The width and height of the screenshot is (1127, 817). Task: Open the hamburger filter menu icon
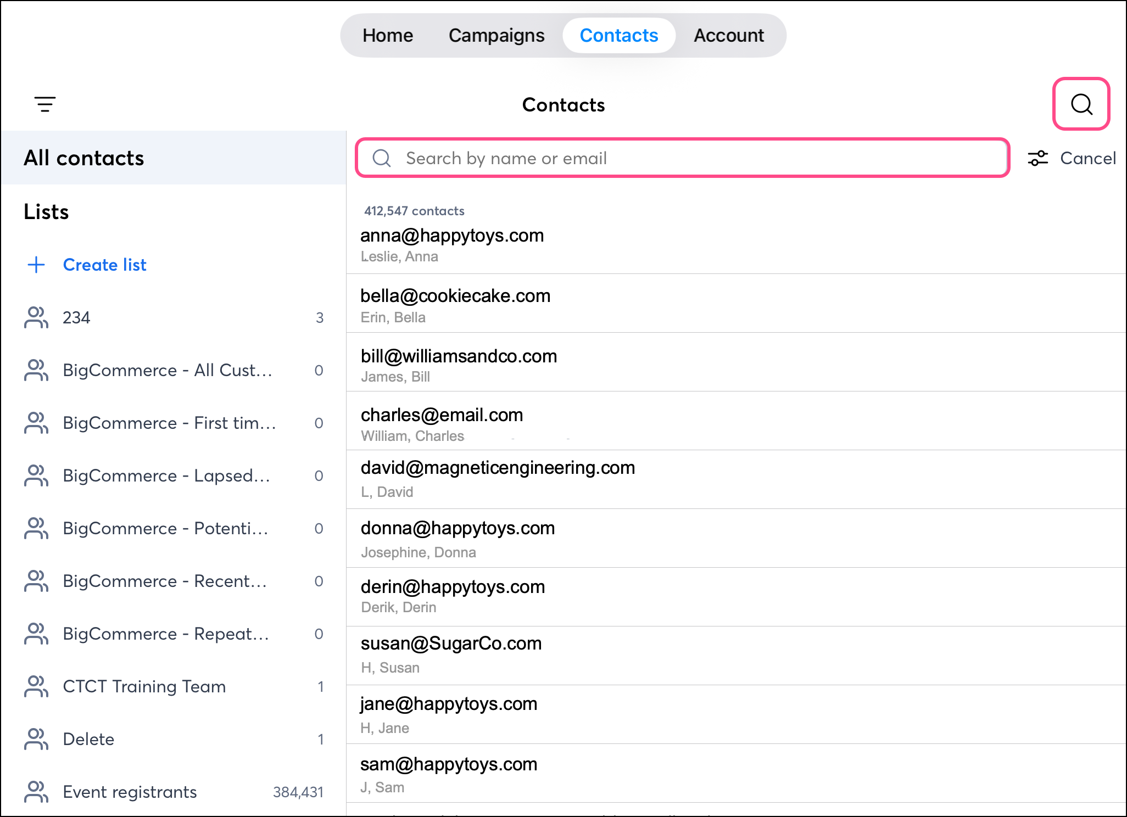(45, 104)
